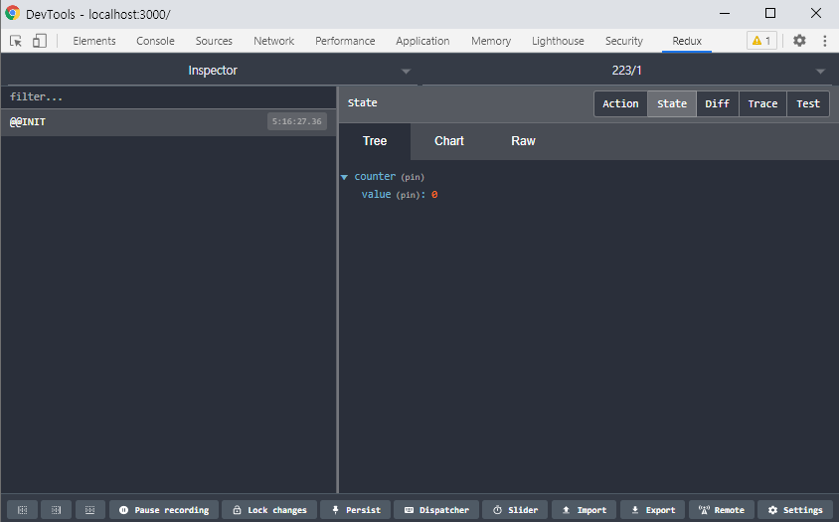839x522 pixels.
Task: Show the Slider control
Action: pos(515,510)
